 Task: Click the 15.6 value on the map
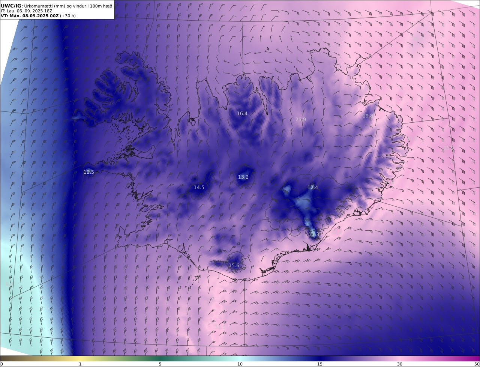[234, 265]
